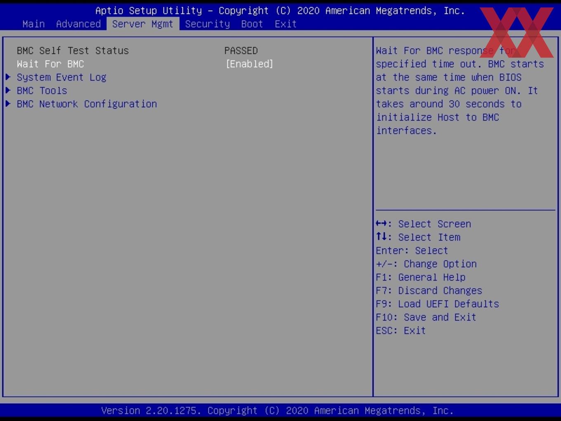This screenshot has width=561, height=421.
Task: Open the Boot tab
Action: [x=252, y=24]
